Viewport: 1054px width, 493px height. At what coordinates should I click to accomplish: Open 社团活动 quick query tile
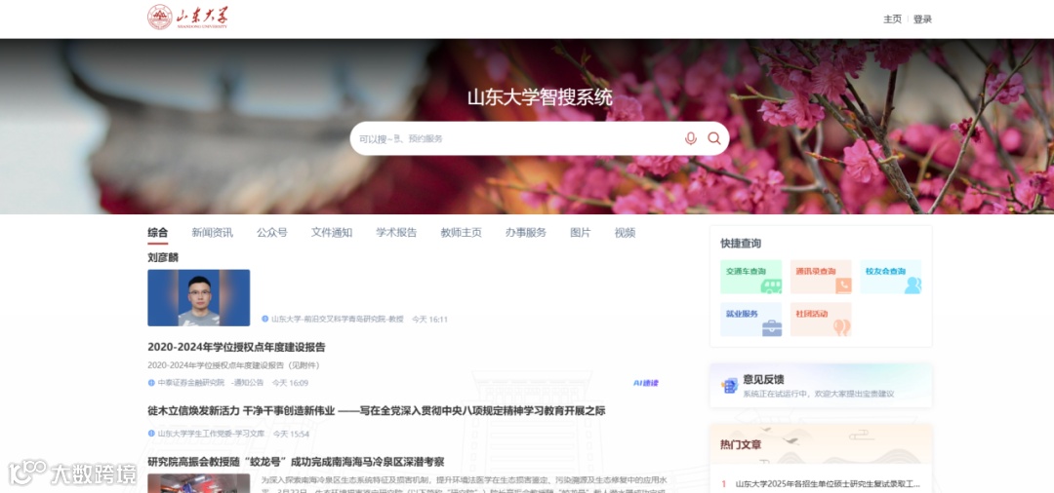coord(821,320)
